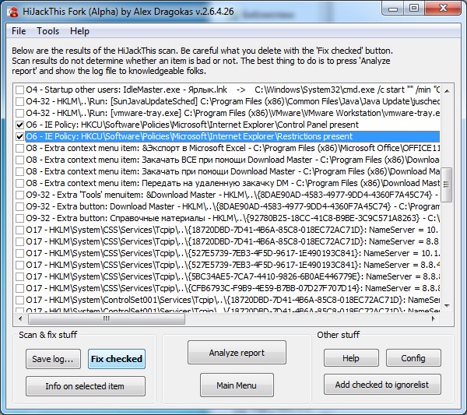Open the Config button
This screenshot has width=467, height=415.
413,358
